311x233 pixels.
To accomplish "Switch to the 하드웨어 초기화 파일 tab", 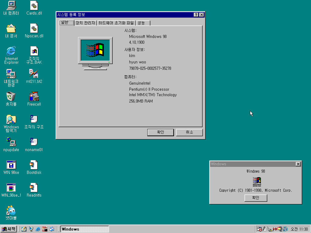I will 116,23.
